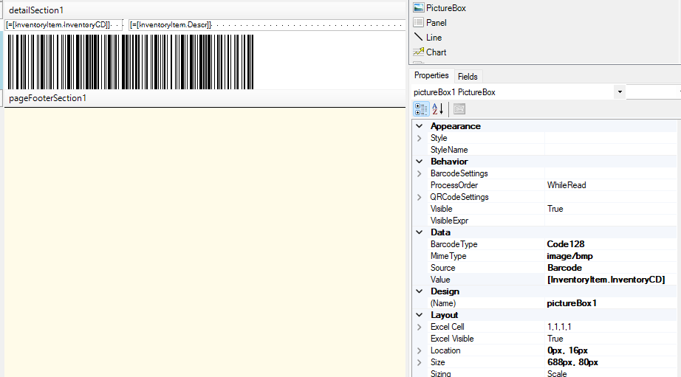Select the InventoryItem.InventoryCD text box
681x377 pixels.
(x=64, y=25)
